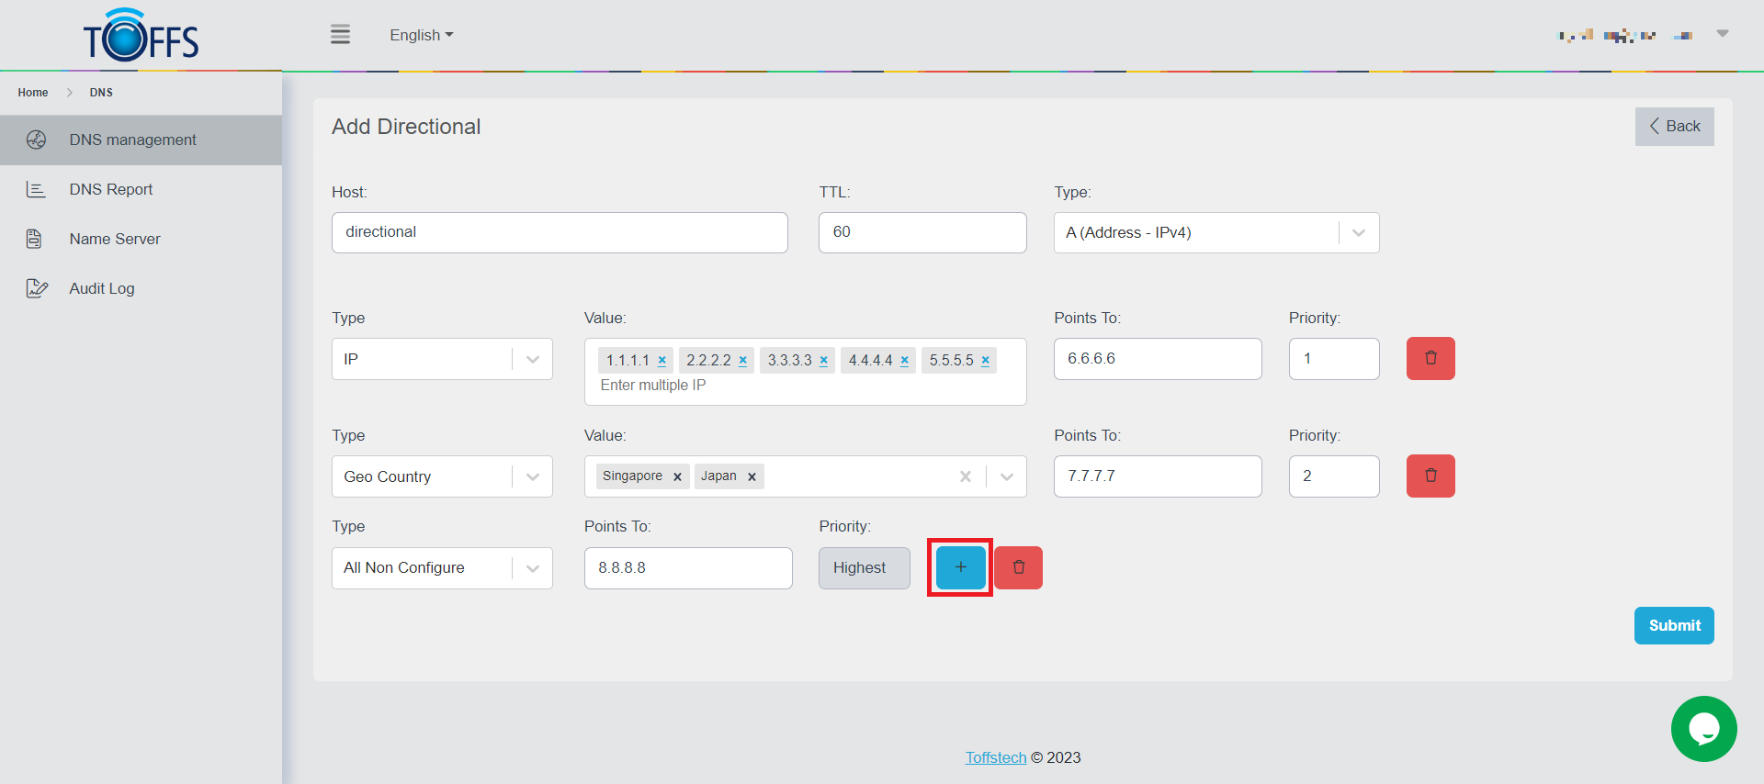
Task: Click the Host input field
Action: (559, 232)
